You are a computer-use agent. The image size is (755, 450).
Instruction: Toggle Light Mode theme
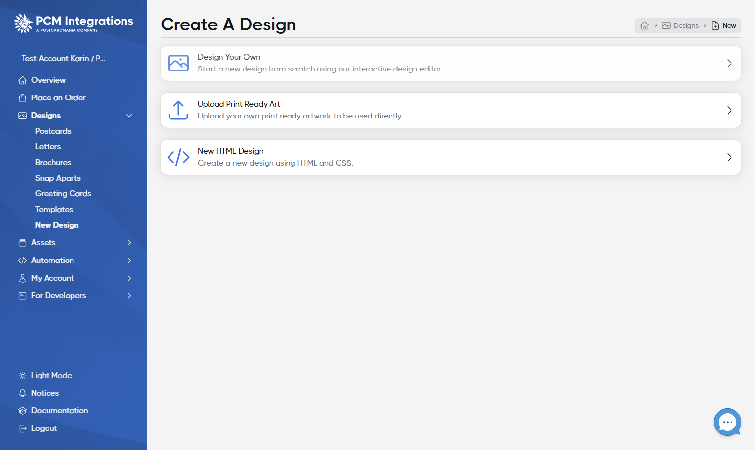pos(51,376)
